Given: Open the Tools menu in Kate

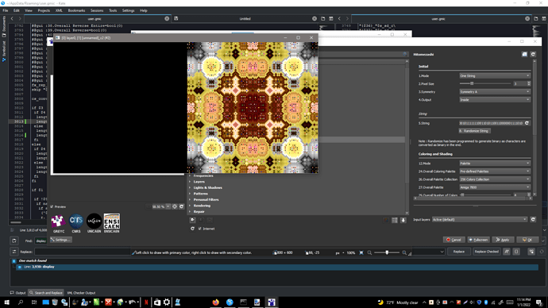Looking at the screenshot, I should 113,10.
